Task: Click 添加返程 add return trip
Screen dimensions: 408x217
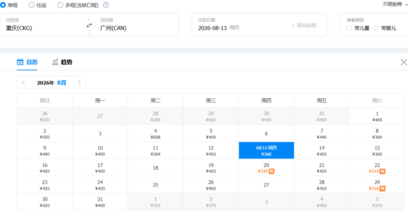Action: [x=304, y=25]
